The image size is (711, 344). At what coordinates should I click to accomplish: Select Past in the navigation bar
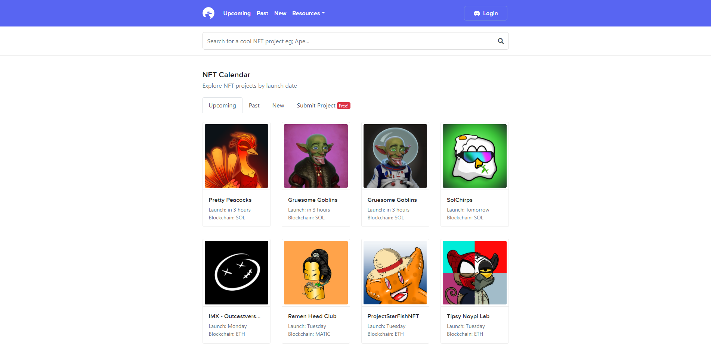262,13
